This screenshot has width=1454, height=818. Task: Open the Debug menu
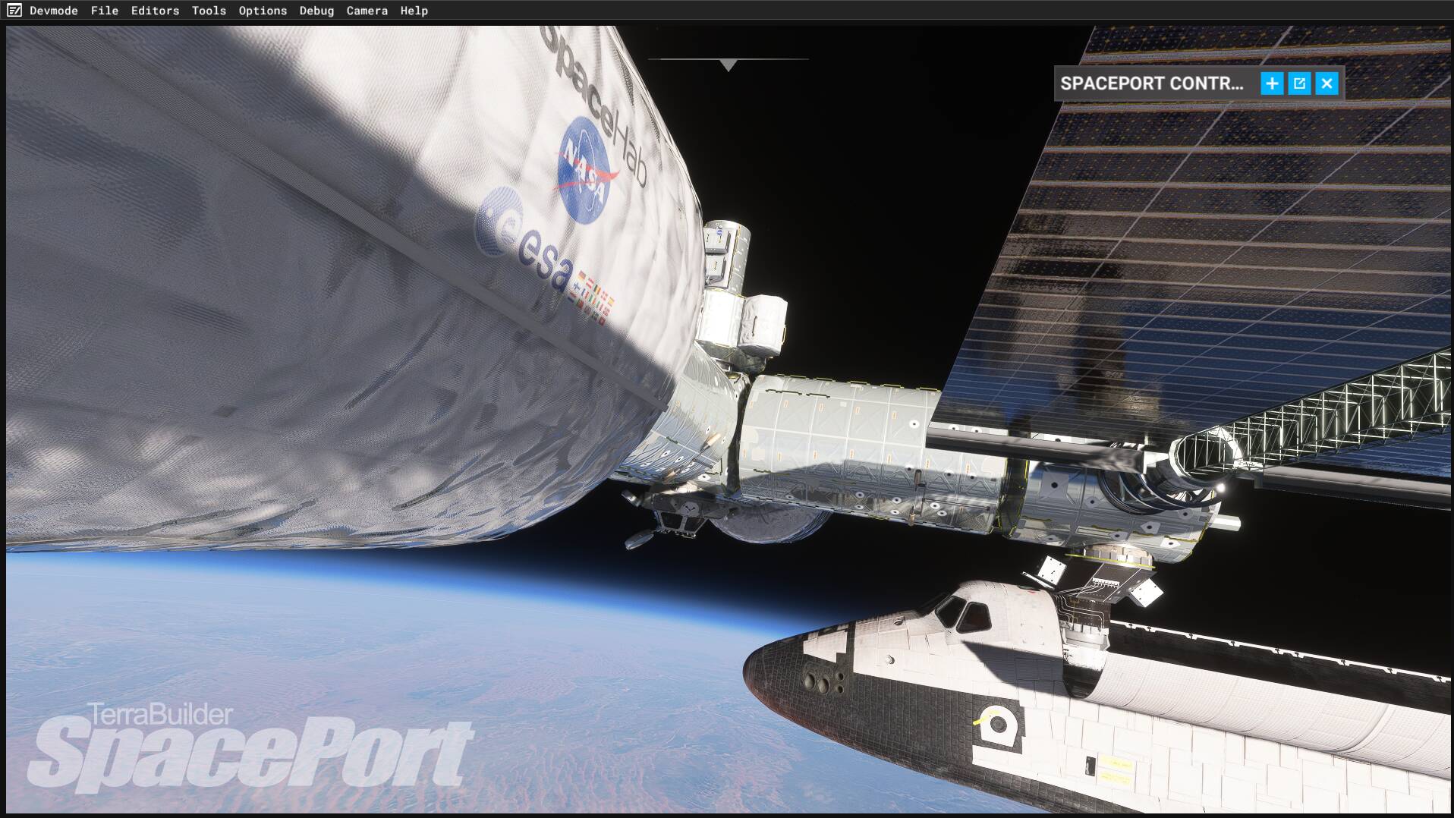pyautogui.click(x=316, y=11)
